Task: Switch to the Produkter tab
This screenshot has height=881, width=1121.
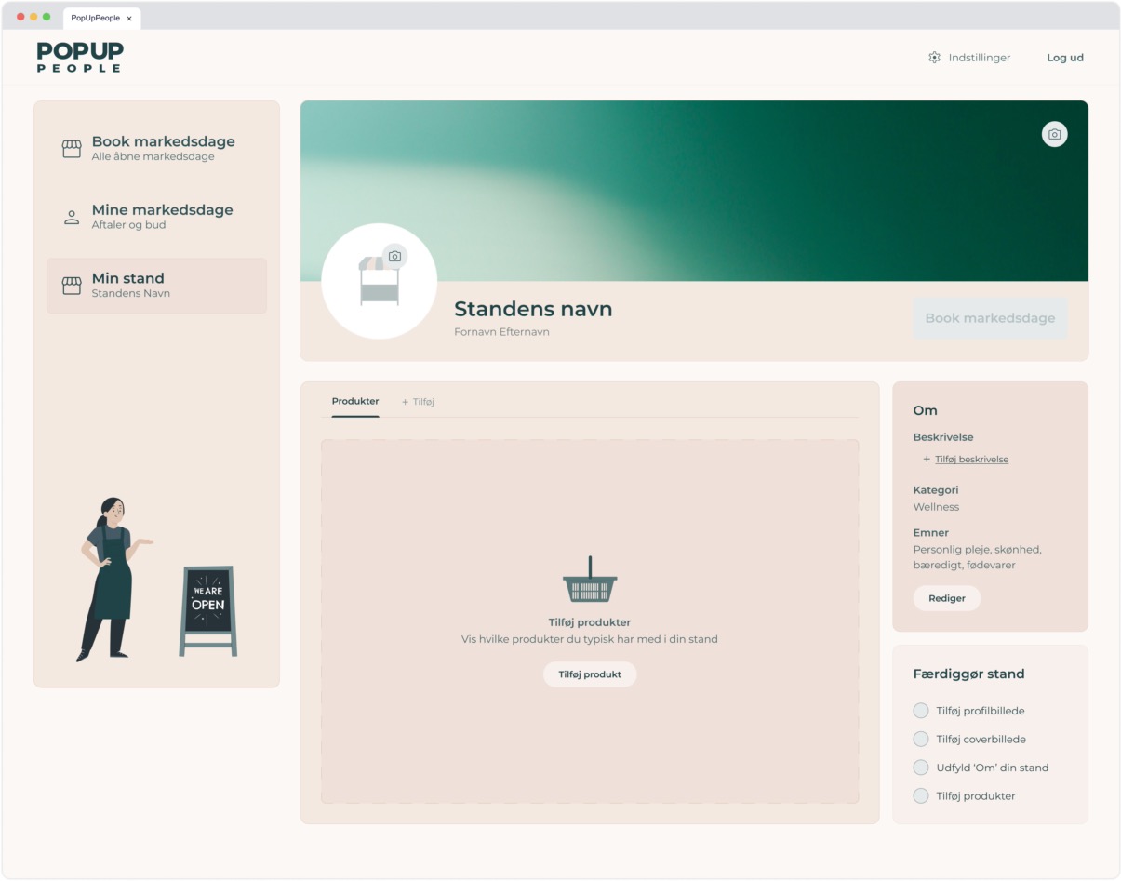Action: 354,402
